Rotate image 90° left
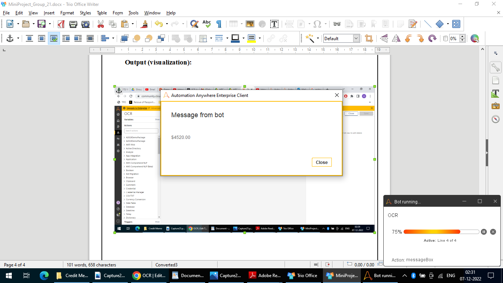The height and width of the screenshot is (283, 503). coord(408,38)
